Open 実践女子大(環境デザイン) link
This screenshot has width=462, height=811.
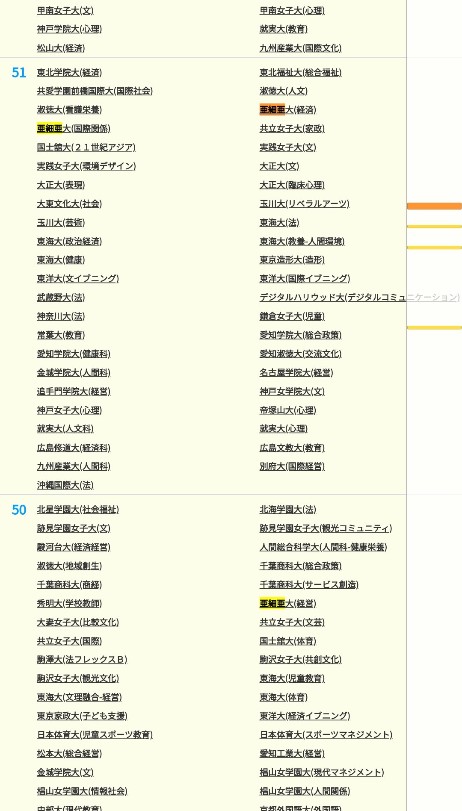click(86, 166)
